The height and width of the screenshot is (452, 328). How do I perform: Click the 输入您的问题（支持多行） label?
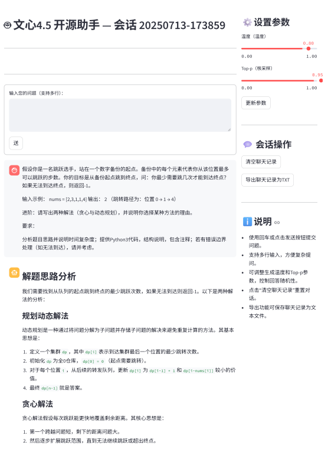(x=36, y=93)
